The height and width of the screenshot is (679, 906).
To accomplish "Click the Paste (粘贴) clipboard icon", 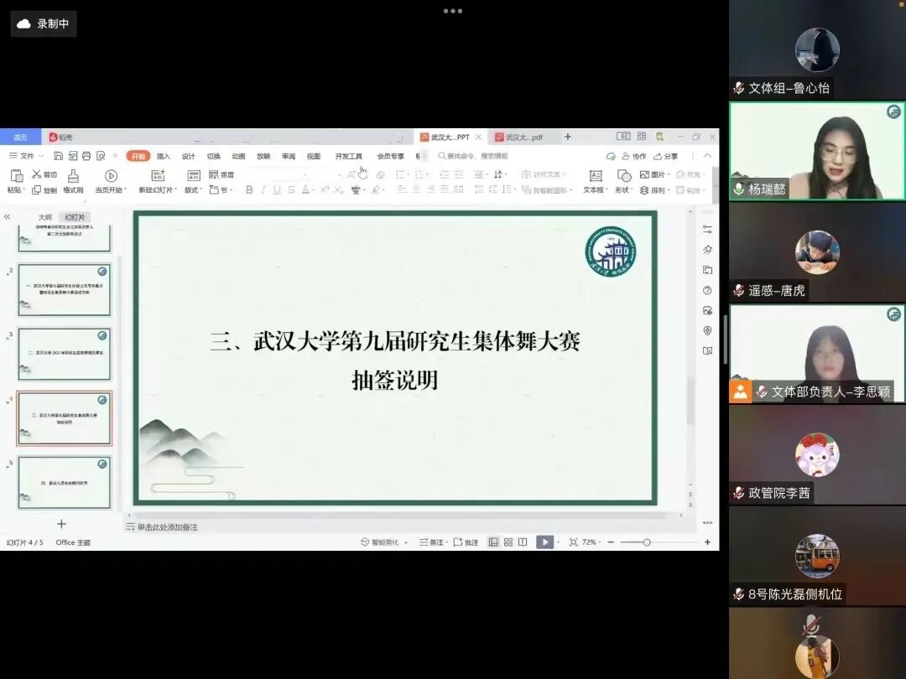I will point(16,175).
